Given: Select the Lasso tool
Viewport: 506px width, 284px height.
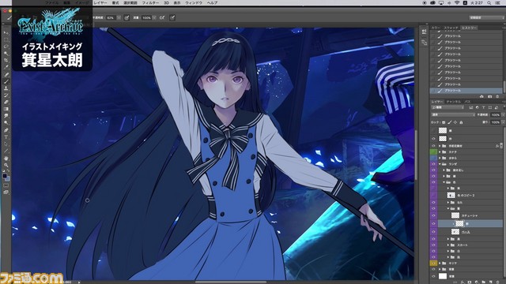Looking at the screenshot, I should tap(6, 47).
